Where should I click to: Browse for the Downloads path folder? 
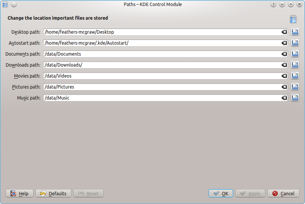pyautogui.click(x=295, y=65)
